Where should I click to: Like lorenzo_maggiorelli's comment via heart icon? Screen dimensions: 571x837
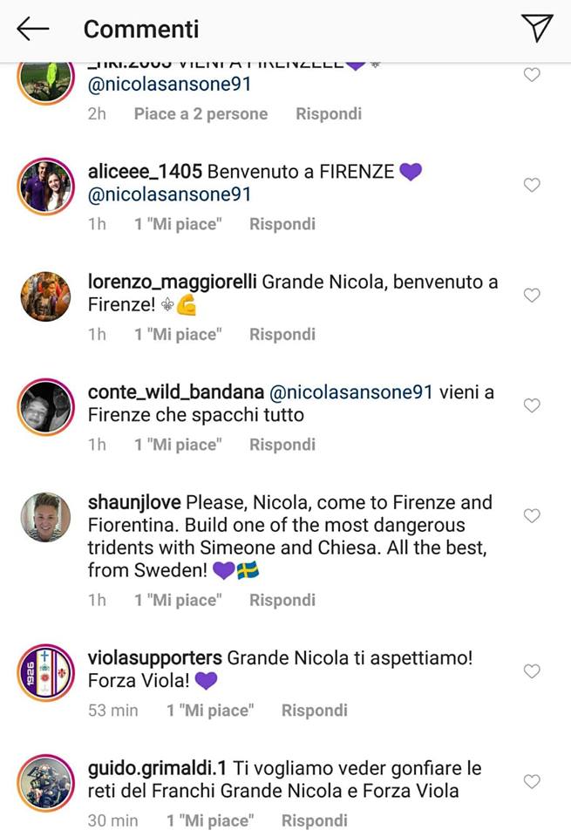tap(532, 295)
